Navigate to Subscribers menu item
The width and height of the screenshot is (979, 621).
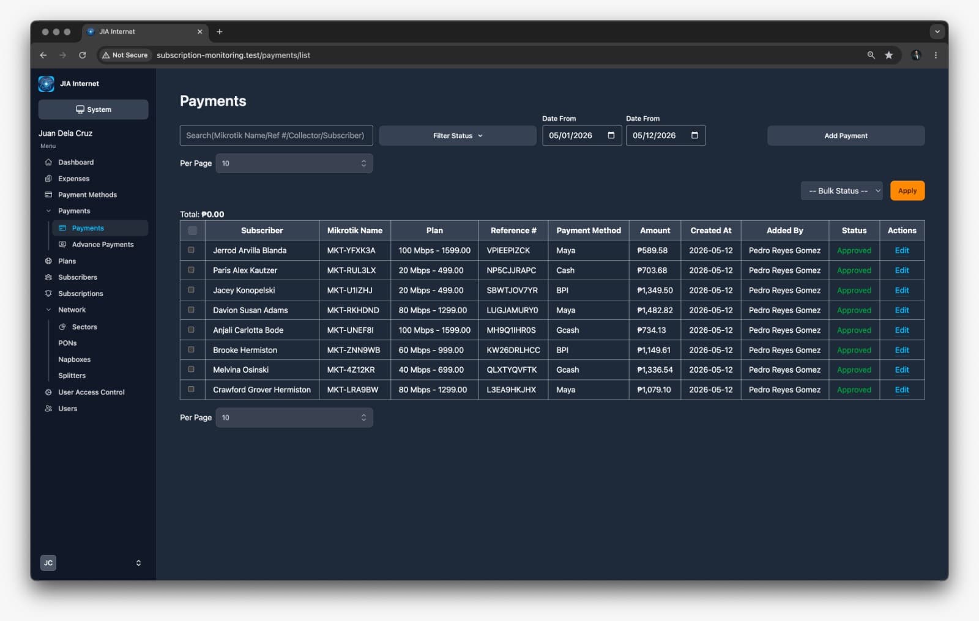pyautogui.click(x=78, y=277)
